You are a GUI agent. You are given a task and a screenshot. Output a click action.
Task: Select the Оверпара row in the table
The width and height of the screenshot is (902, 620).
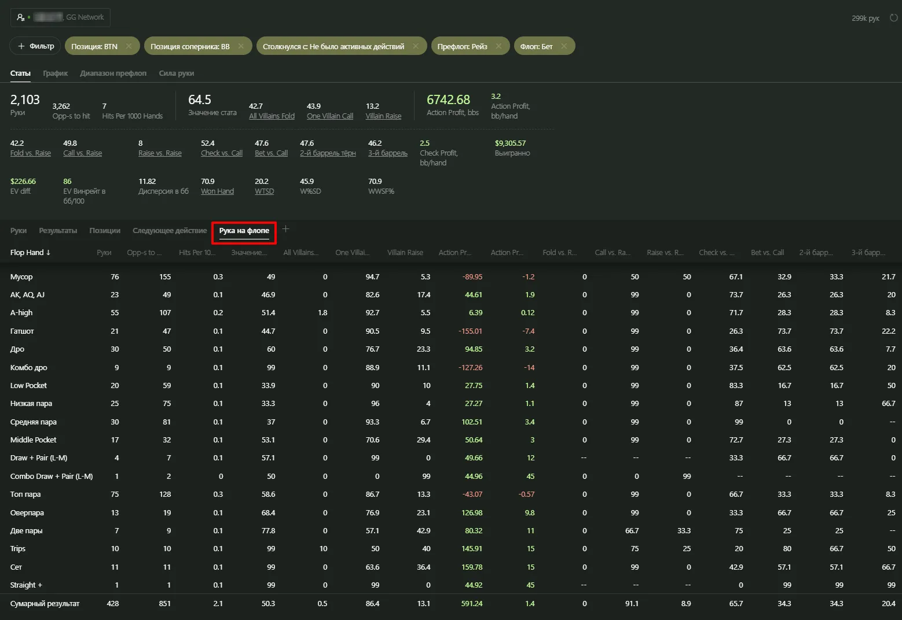(x=27, y=513)
